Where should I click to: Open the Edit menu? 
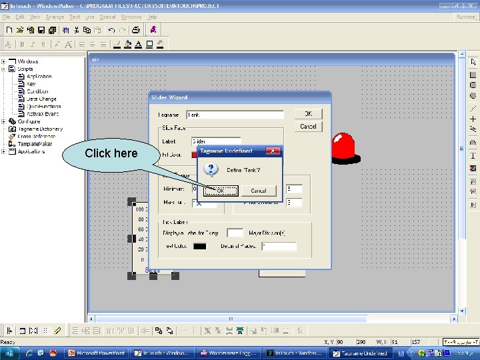tap(20, 17)
